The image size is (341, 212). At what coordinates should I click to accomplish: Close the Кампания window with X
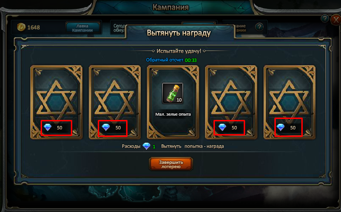[x=336, y=20]
